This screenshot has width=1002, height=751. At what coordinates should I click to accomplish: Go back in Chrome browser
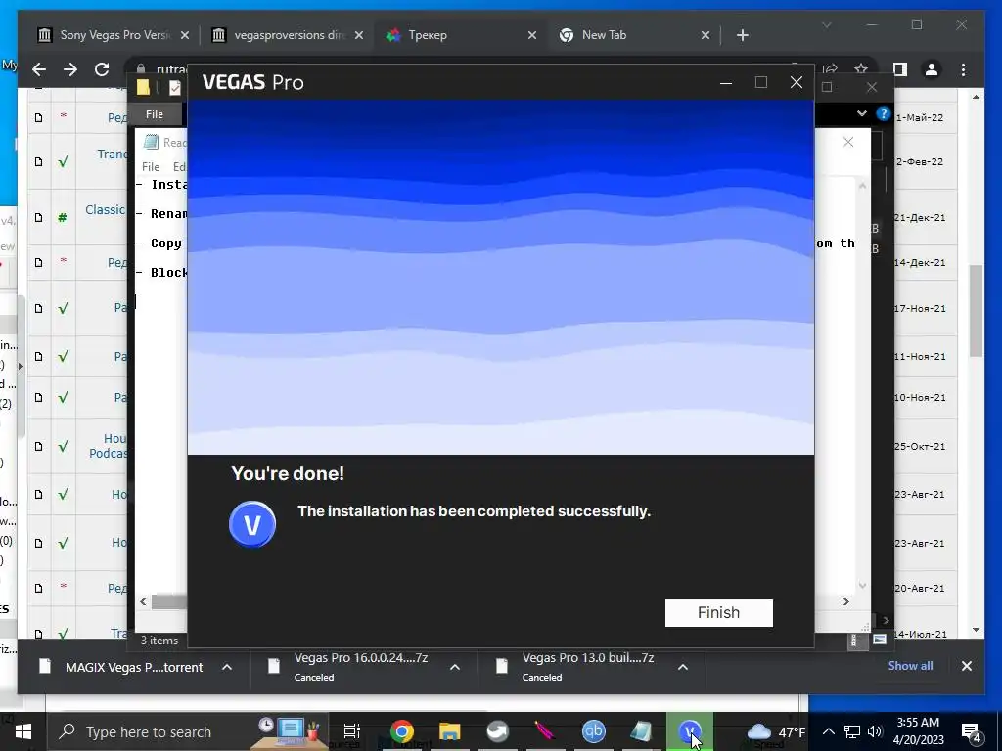click(x=39, y=69)
